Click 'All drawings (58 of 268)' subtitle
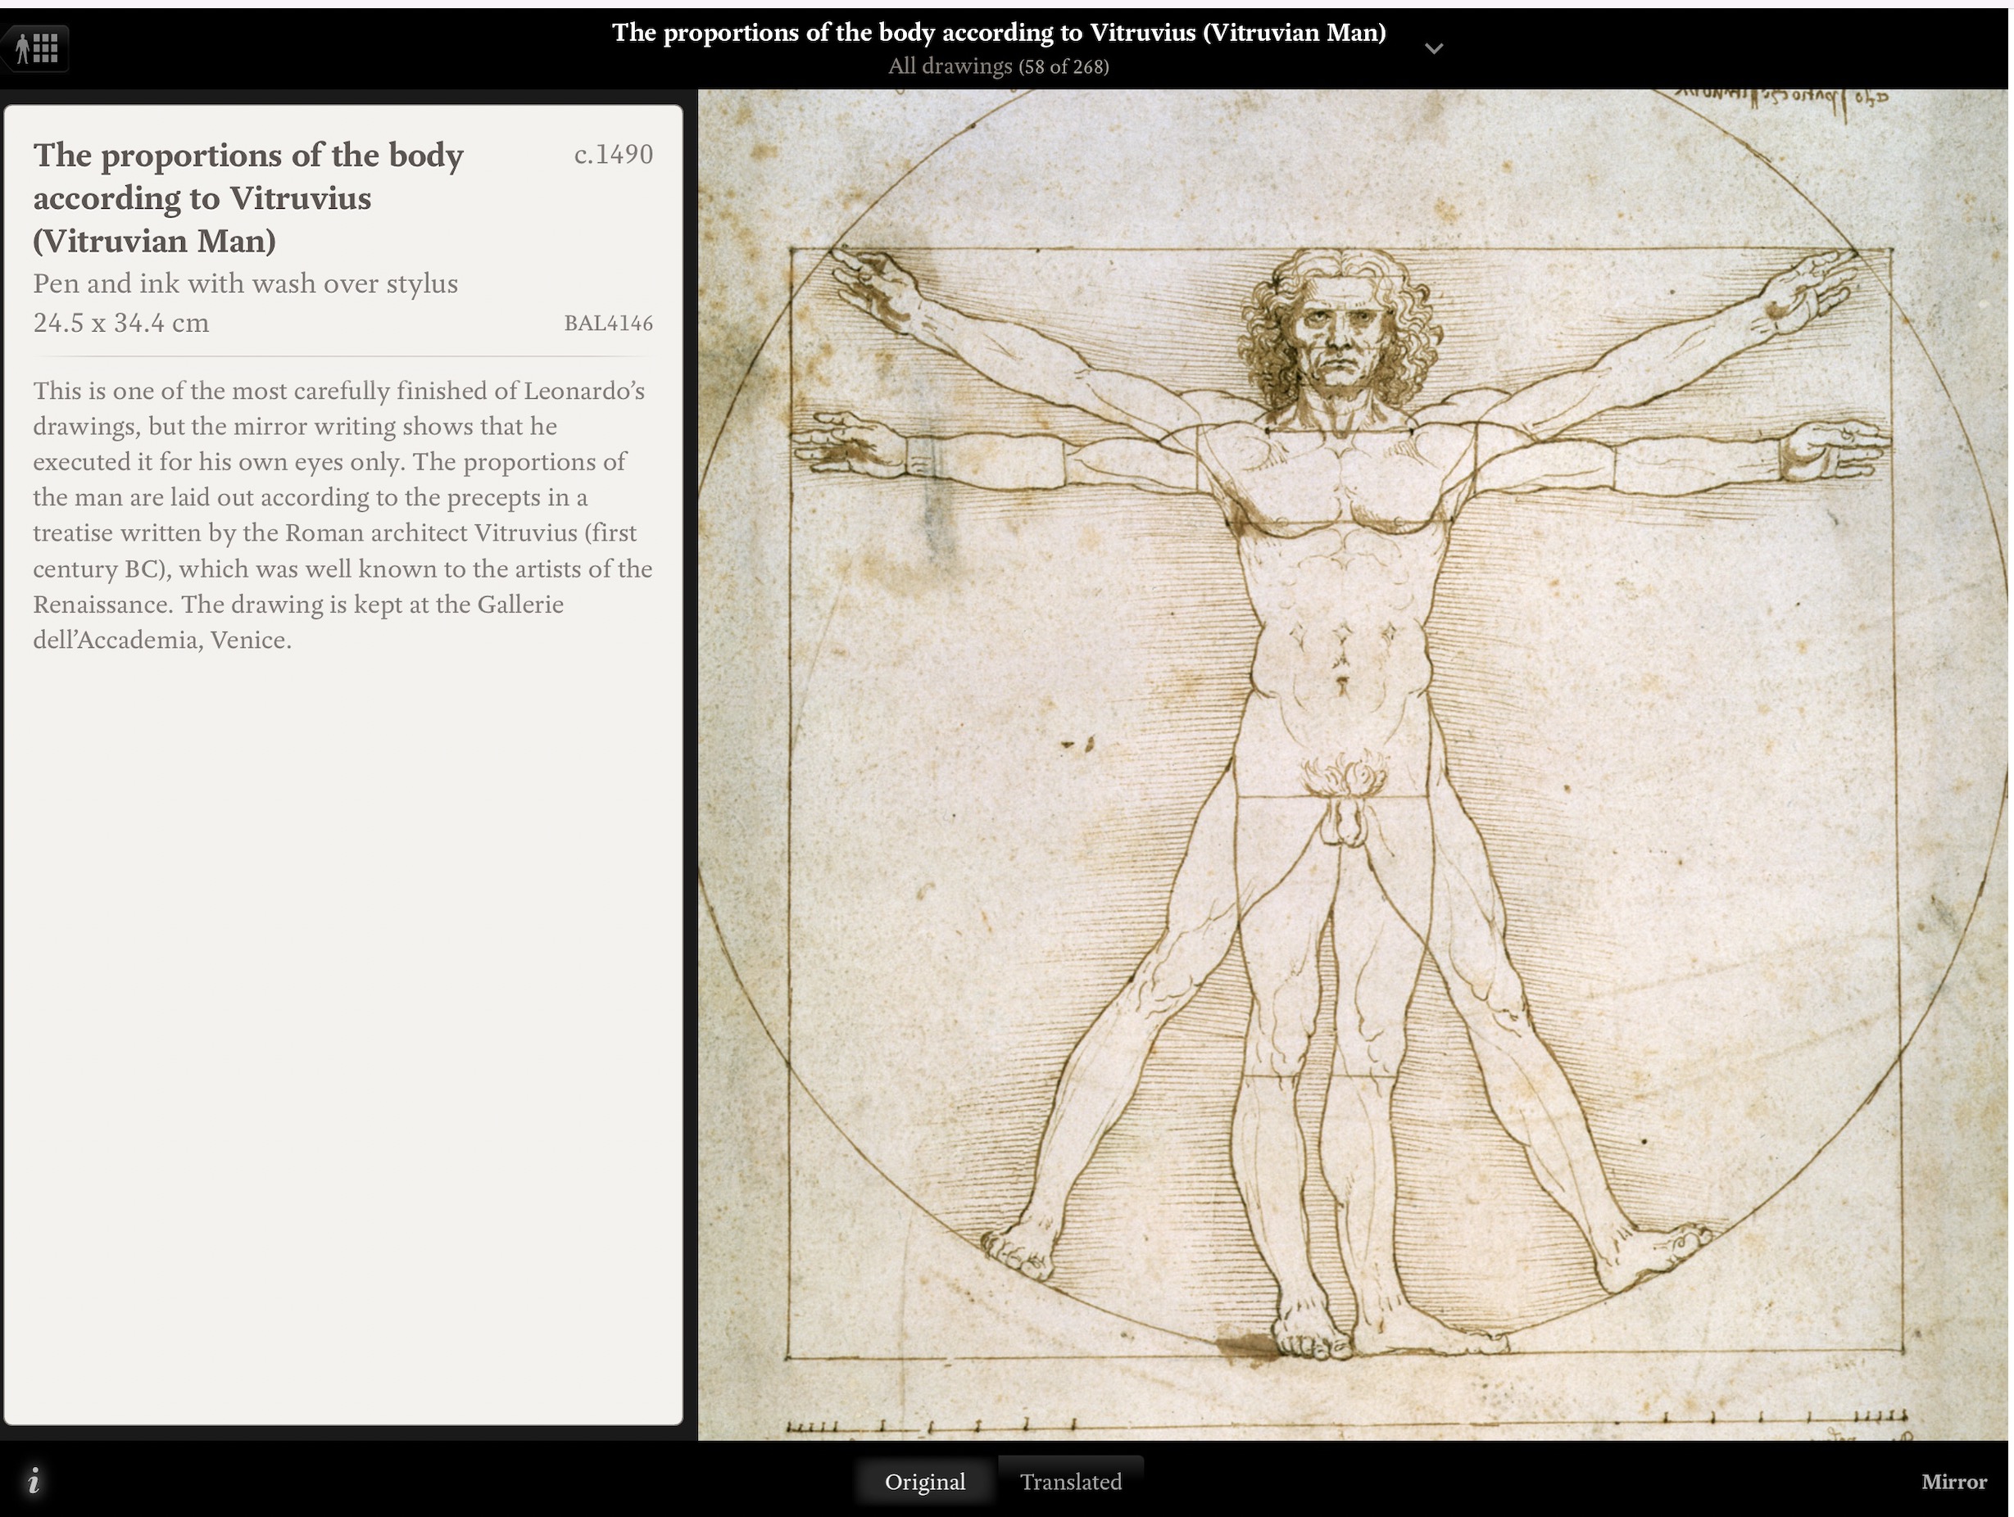Viewport: 2014px width, 1517px height. tap(999, 66)
